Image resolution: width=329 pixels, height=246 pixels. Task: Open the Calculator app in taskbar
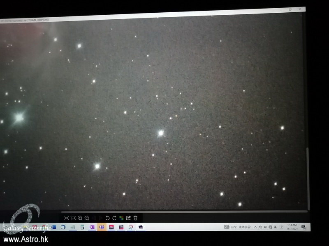[x=82, y=227]
